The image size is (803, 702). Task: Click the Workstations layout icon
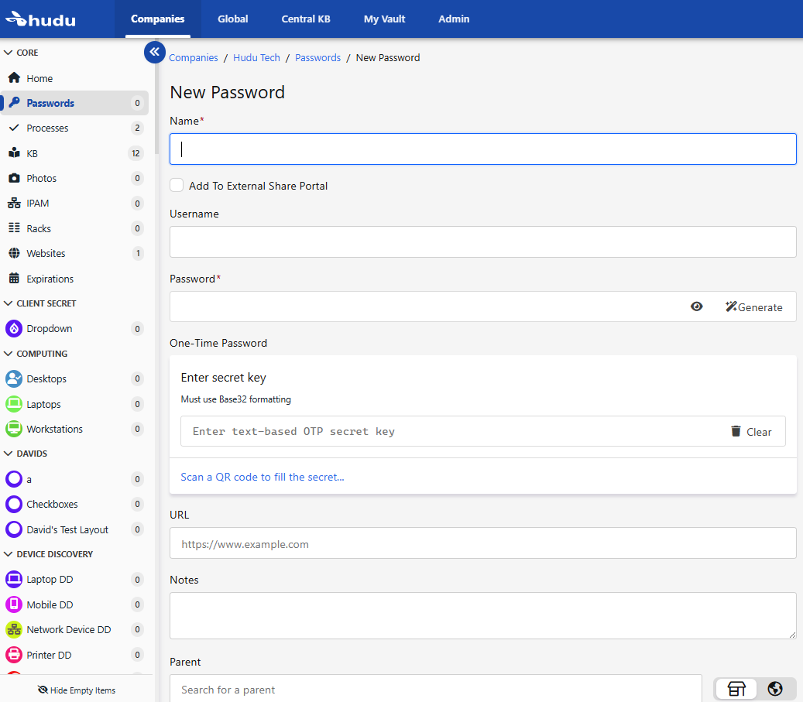(14, 429)
